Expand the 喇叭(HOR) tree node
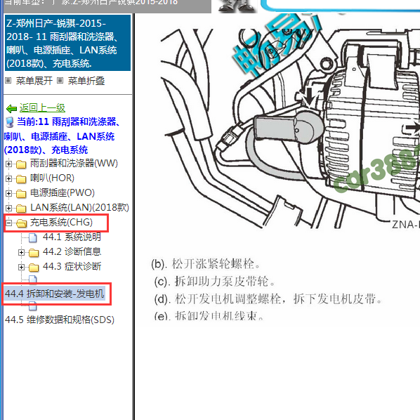This screenshot has height=420, width=420. (x=9, y=178)
